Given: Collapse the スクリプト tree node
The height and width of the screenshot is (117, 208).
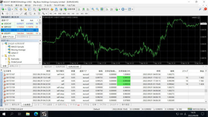Looking at the screenshot, I should tap(3, 56).
